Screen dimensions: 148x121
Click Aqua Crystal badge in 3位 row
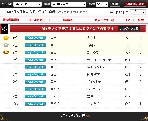(35, 53)
